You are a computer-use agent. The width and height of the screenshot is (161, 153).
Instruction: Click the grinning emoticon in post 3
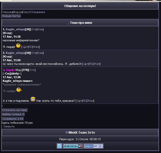33,99
